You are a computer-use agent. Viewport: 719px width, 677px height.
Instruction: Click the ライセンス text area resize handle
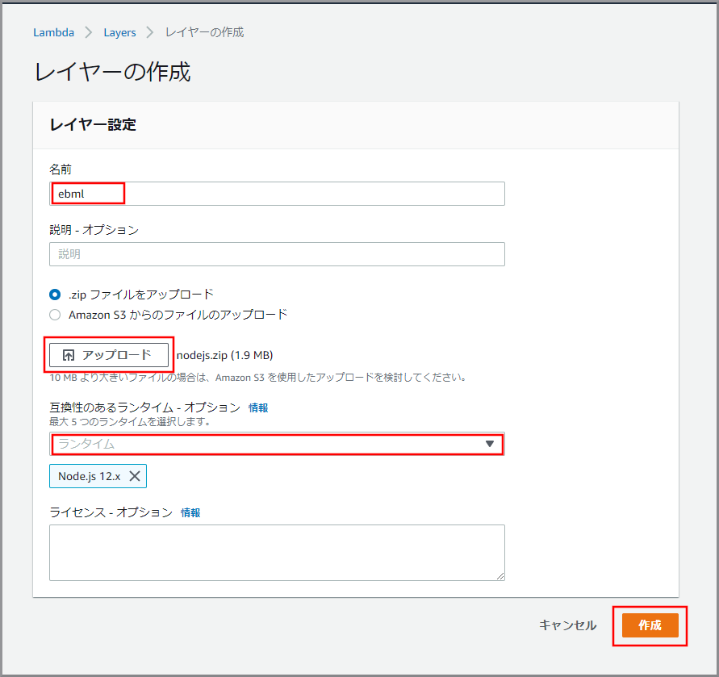click(x=500, y=576)
